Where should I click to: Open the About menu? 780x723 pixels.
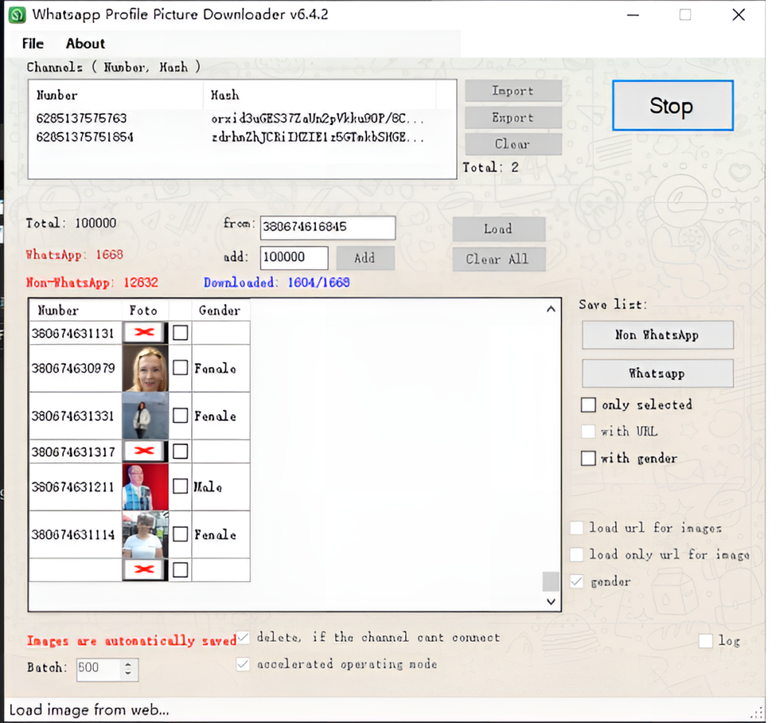[85, 43]
